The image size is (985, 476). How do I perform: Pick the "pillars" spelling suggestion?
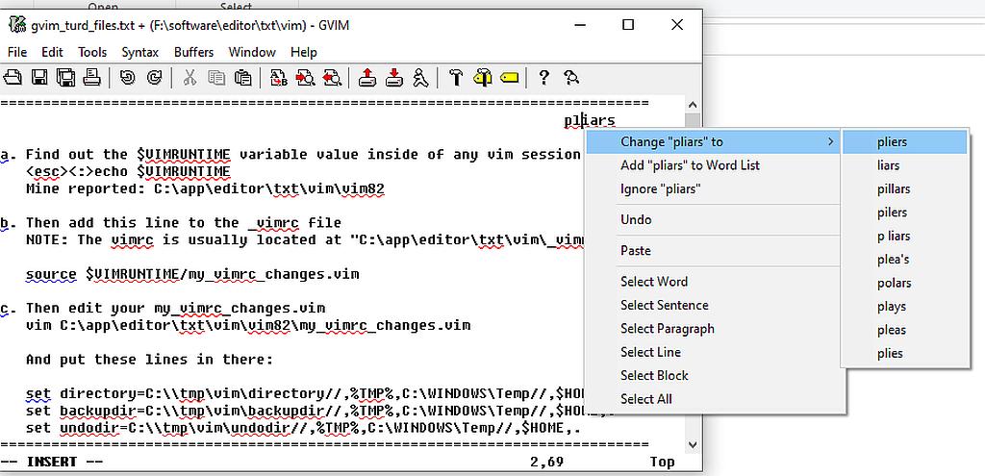pos(904,189)
